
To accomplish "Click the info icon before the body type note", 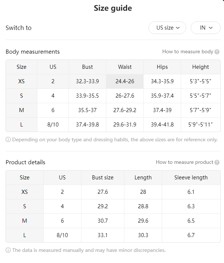I will [8, 139].
